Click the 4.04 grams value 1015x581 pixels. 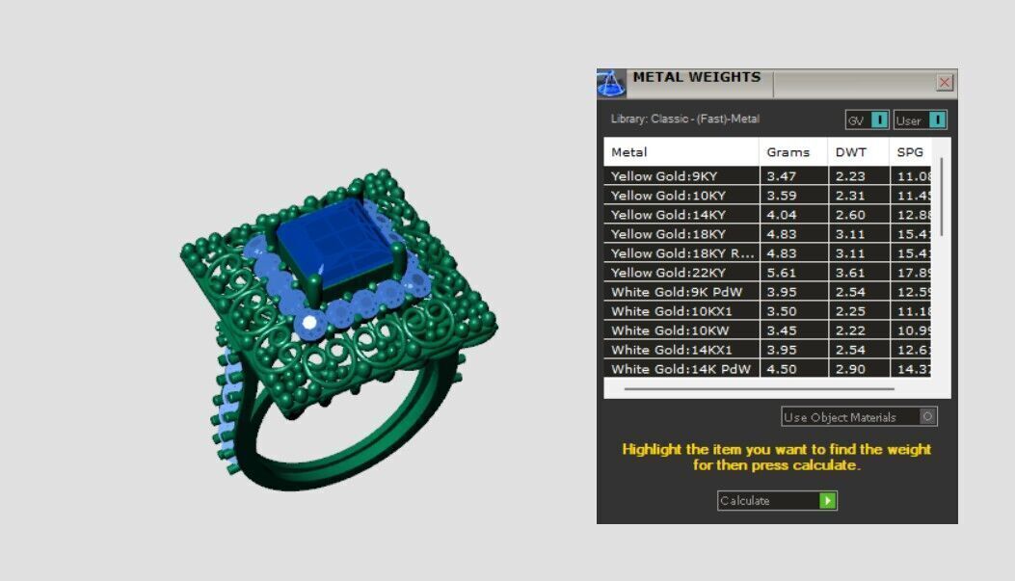[782, 215]
